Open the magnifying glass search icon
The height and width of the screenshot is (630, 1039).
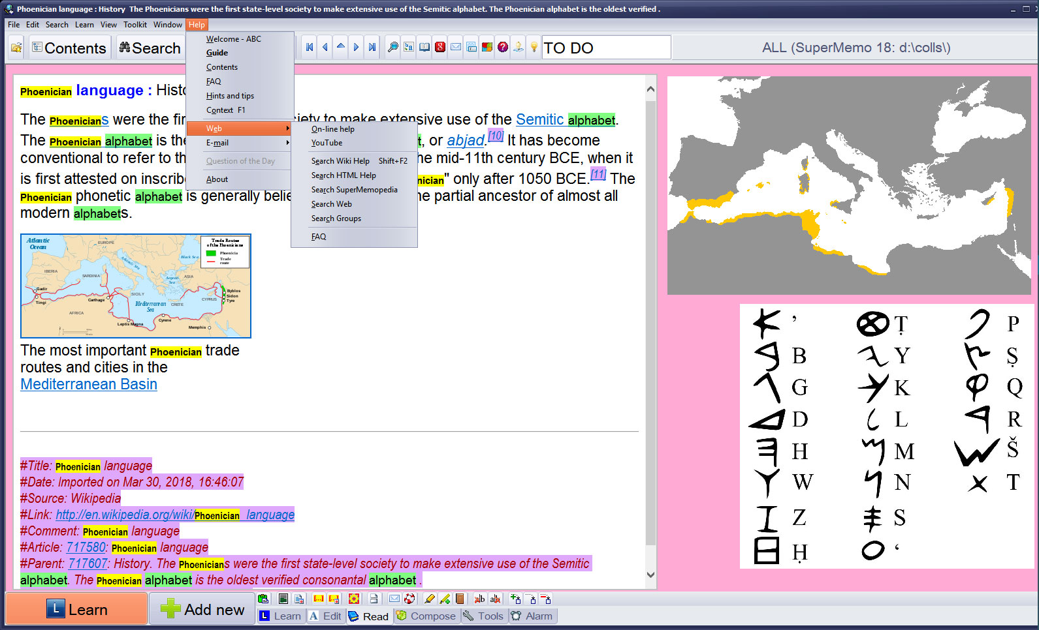point(392,47)
